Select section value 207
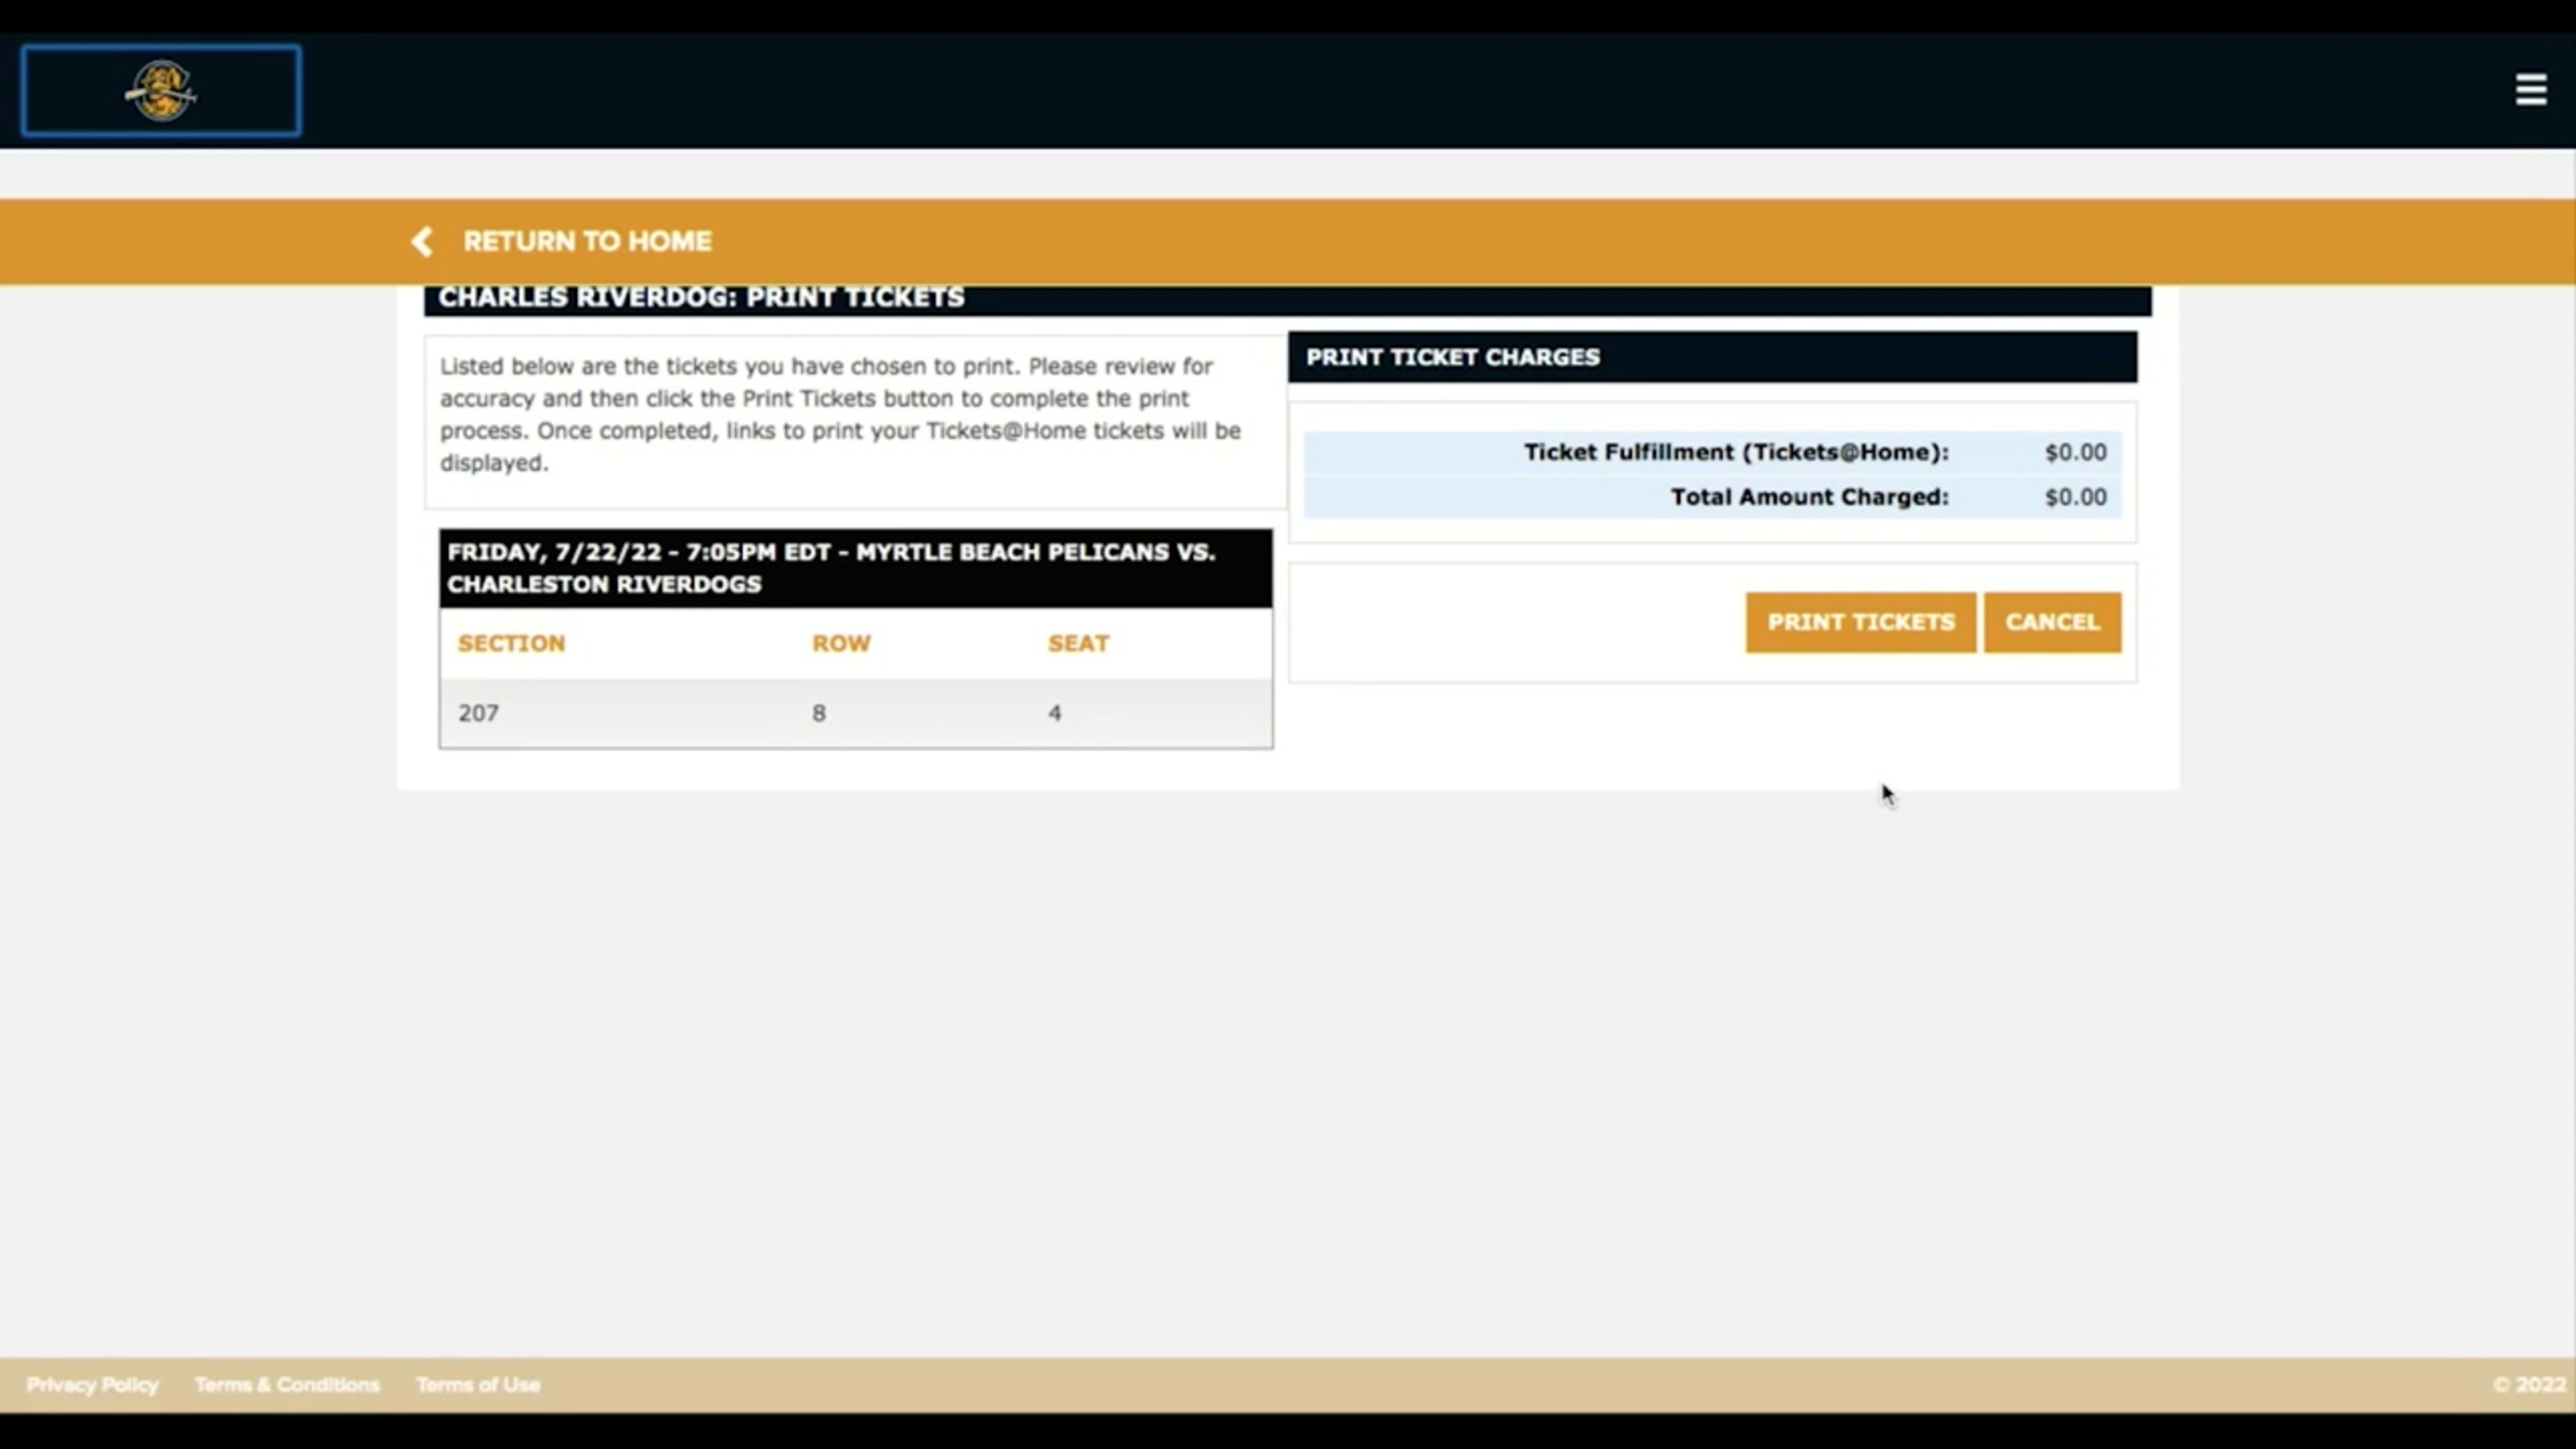Screen dimensions: 2576x1449 (478, 713)
